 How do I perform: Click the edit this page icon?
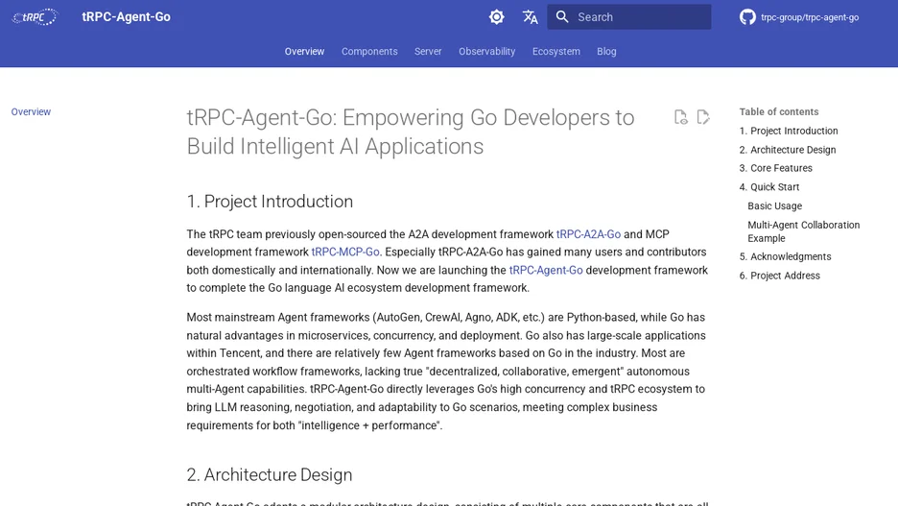tap(703, 117)
